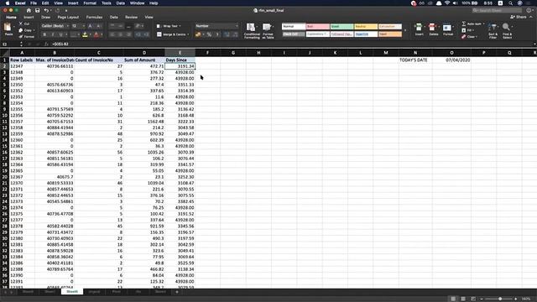The image size is (537, 302).
Task: Apply the Bad cell style
Action: [317, 26]
